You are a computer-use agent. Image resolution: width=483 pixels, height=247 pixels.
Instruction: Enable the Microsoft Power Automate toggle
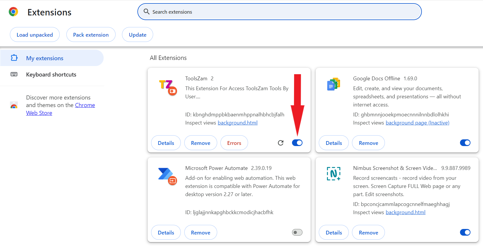(297, 232)
